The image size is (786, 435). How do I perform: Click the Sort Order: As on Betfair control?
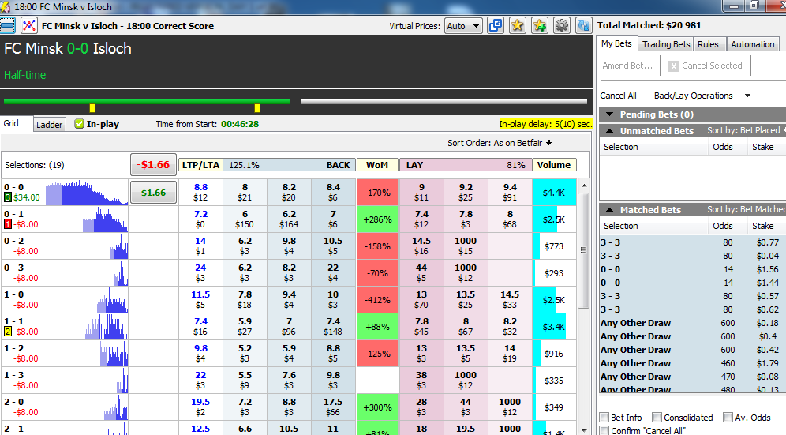point(499,143)
